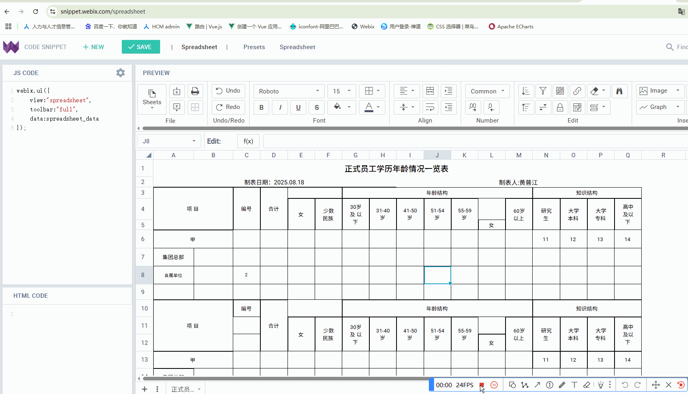The image size is (688, 394).
Task: Open the Common number format dropdown
Action: pos(487,91)
